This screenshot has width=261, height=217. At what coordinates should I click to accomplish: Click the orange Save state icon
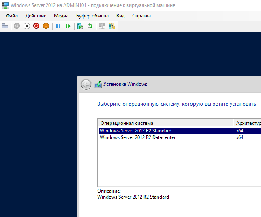[46, 26]
